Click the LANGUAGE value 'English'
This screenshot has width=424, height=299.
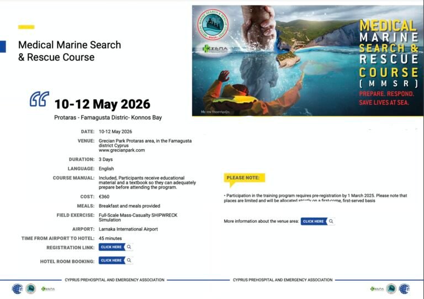[x=106, y=169]
